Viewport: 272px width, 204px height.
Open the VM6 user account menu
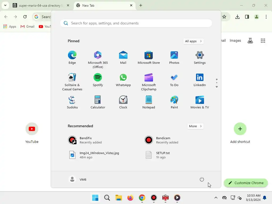click(78, 179)
